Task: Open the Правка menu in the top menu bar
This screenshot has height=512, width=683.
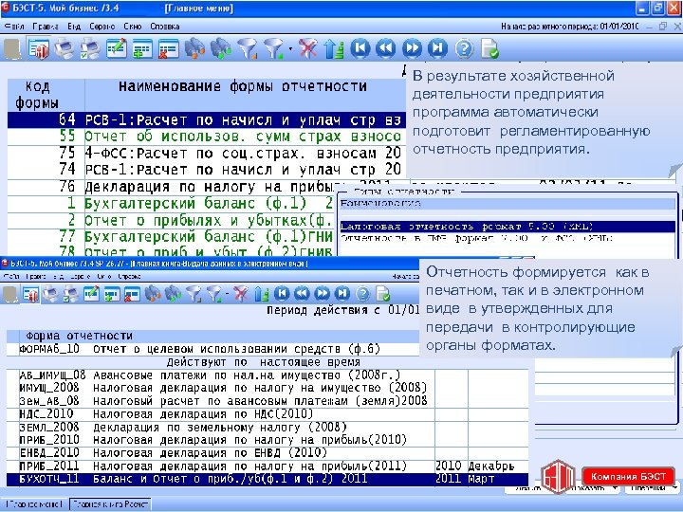Action: 46,27
